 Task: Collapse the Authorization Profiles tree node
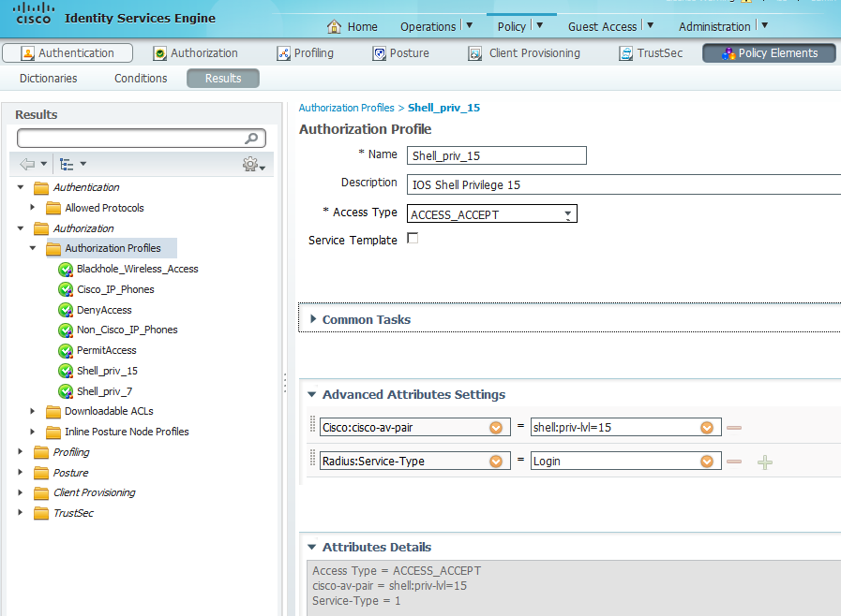(x=33, y=248)
